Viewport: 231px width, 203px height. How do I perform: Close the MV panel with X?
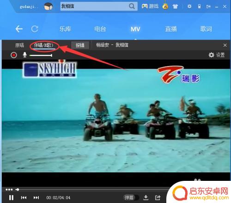point(225,45)
